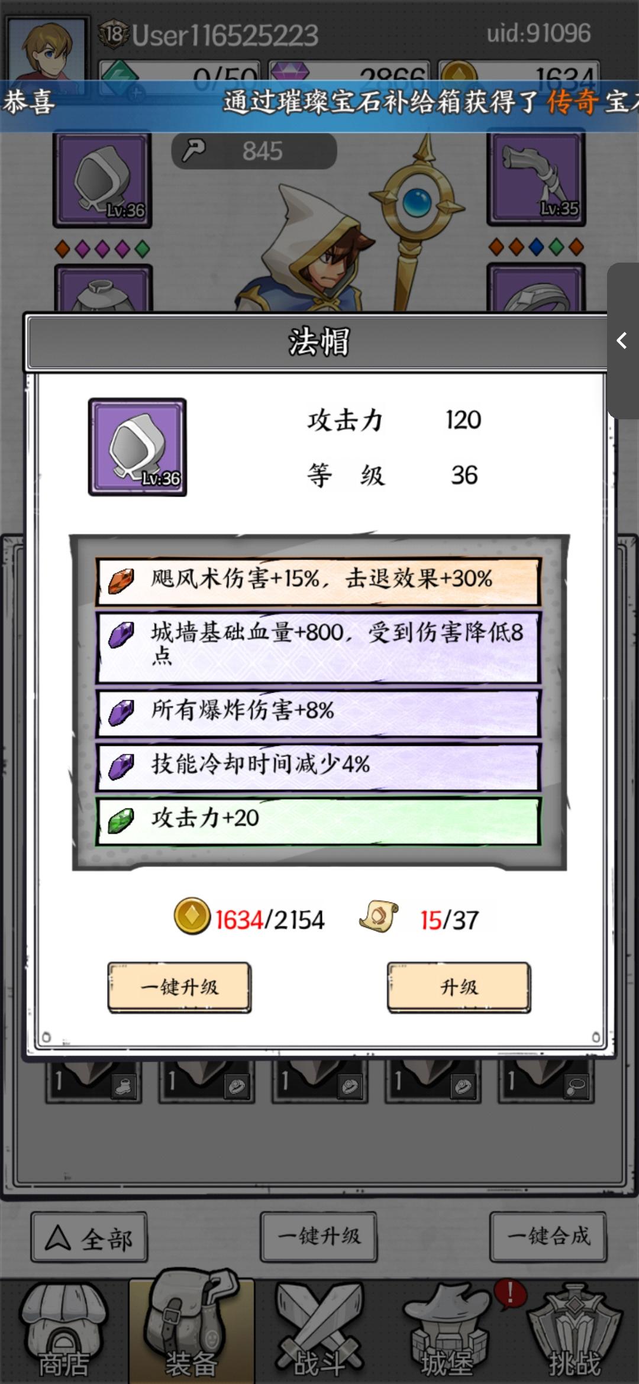639x1384 pixels.
Task: Select the 所有爆炸伤害+8% attribute row
Action: (318, 713)
